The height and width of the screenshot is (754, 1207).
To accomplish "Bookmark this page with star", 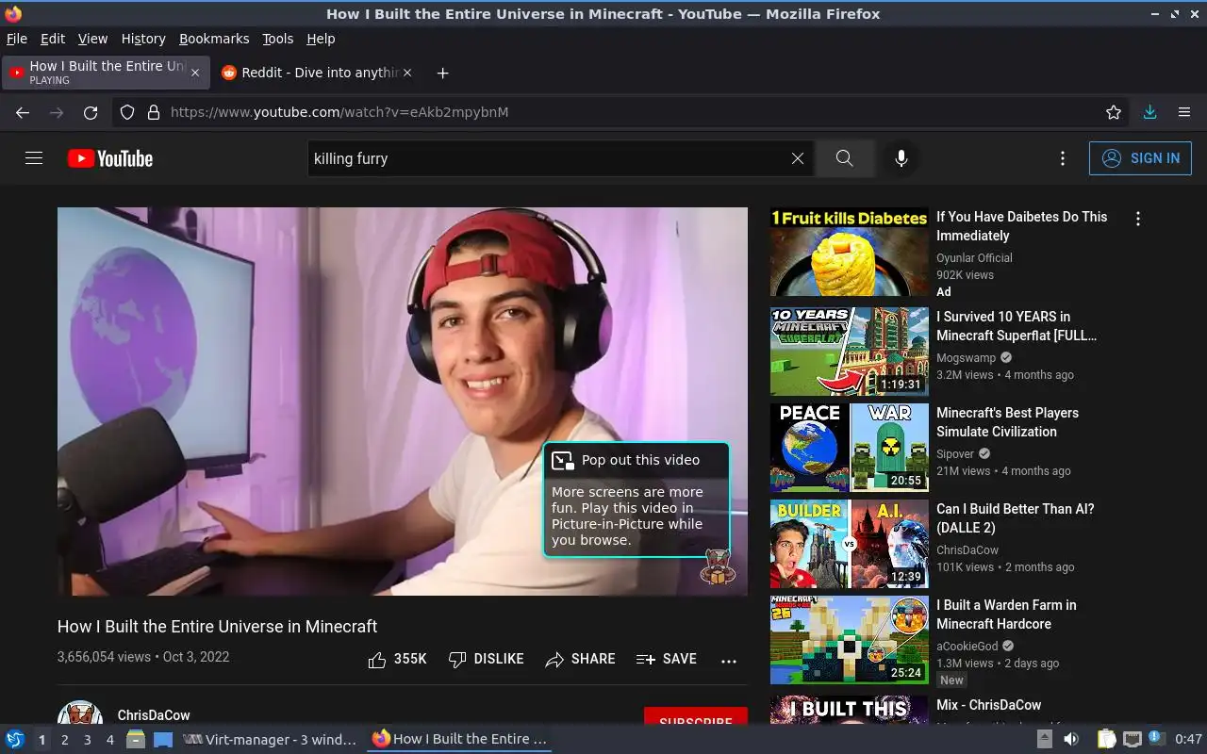I will (x=1114, y=112).
